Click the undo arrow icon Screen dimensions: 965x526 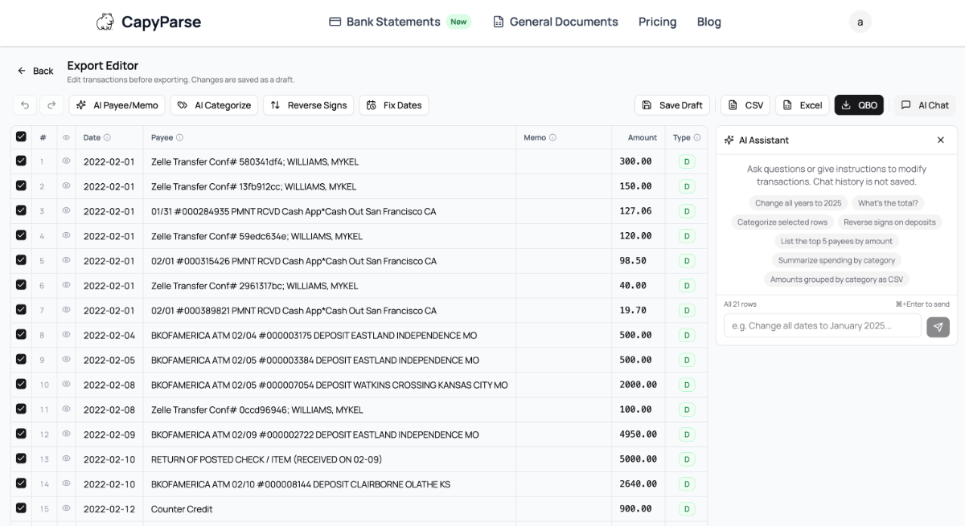25,105
